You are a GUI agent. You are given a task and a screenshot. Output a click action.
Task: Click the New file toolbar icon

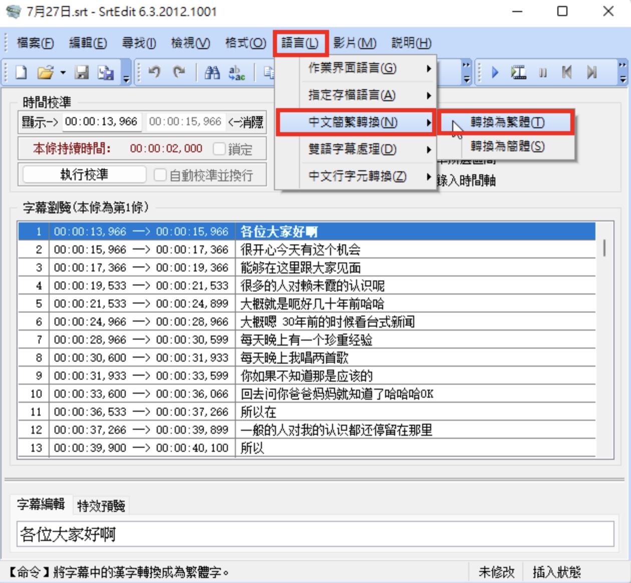(21, 73)
